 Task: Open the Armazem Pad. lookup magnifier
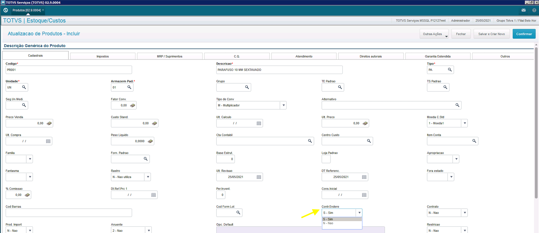tap(129, 87)
